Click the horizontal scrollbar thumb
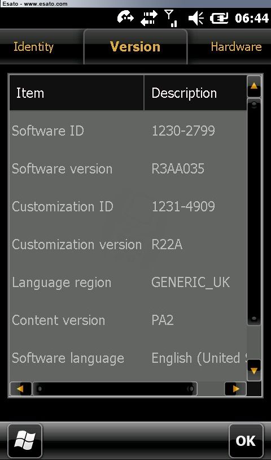Screen dimensions: 271x460 click(115, 389)
